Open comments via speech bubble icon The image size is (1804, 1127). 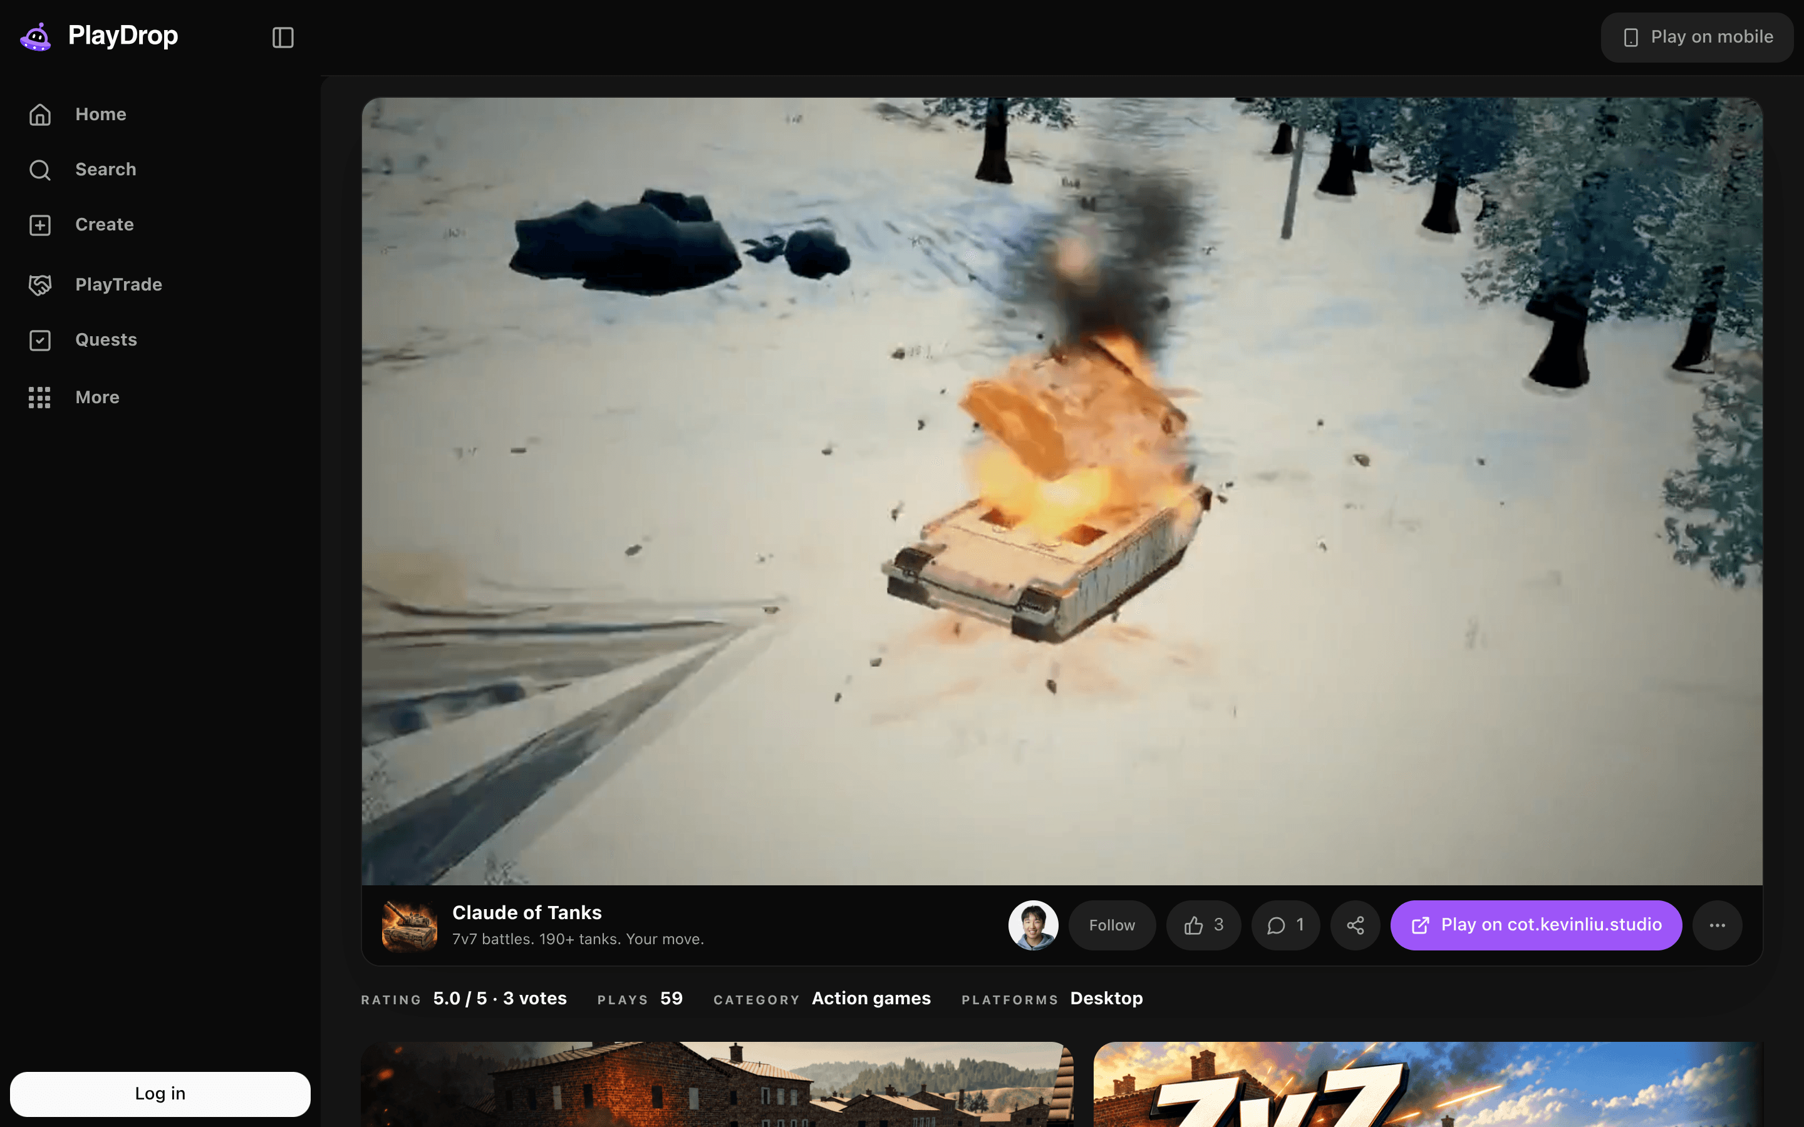pos(1285,925)
